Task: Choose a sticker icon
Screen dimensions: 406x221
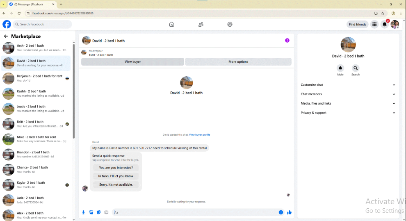Action: [99, 212]
